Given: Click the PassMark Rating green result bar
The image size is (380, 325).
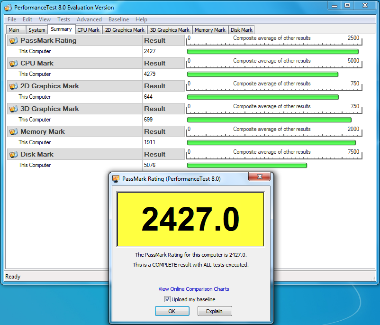Looking at the screenshot, I should click(x=273, y=51).
